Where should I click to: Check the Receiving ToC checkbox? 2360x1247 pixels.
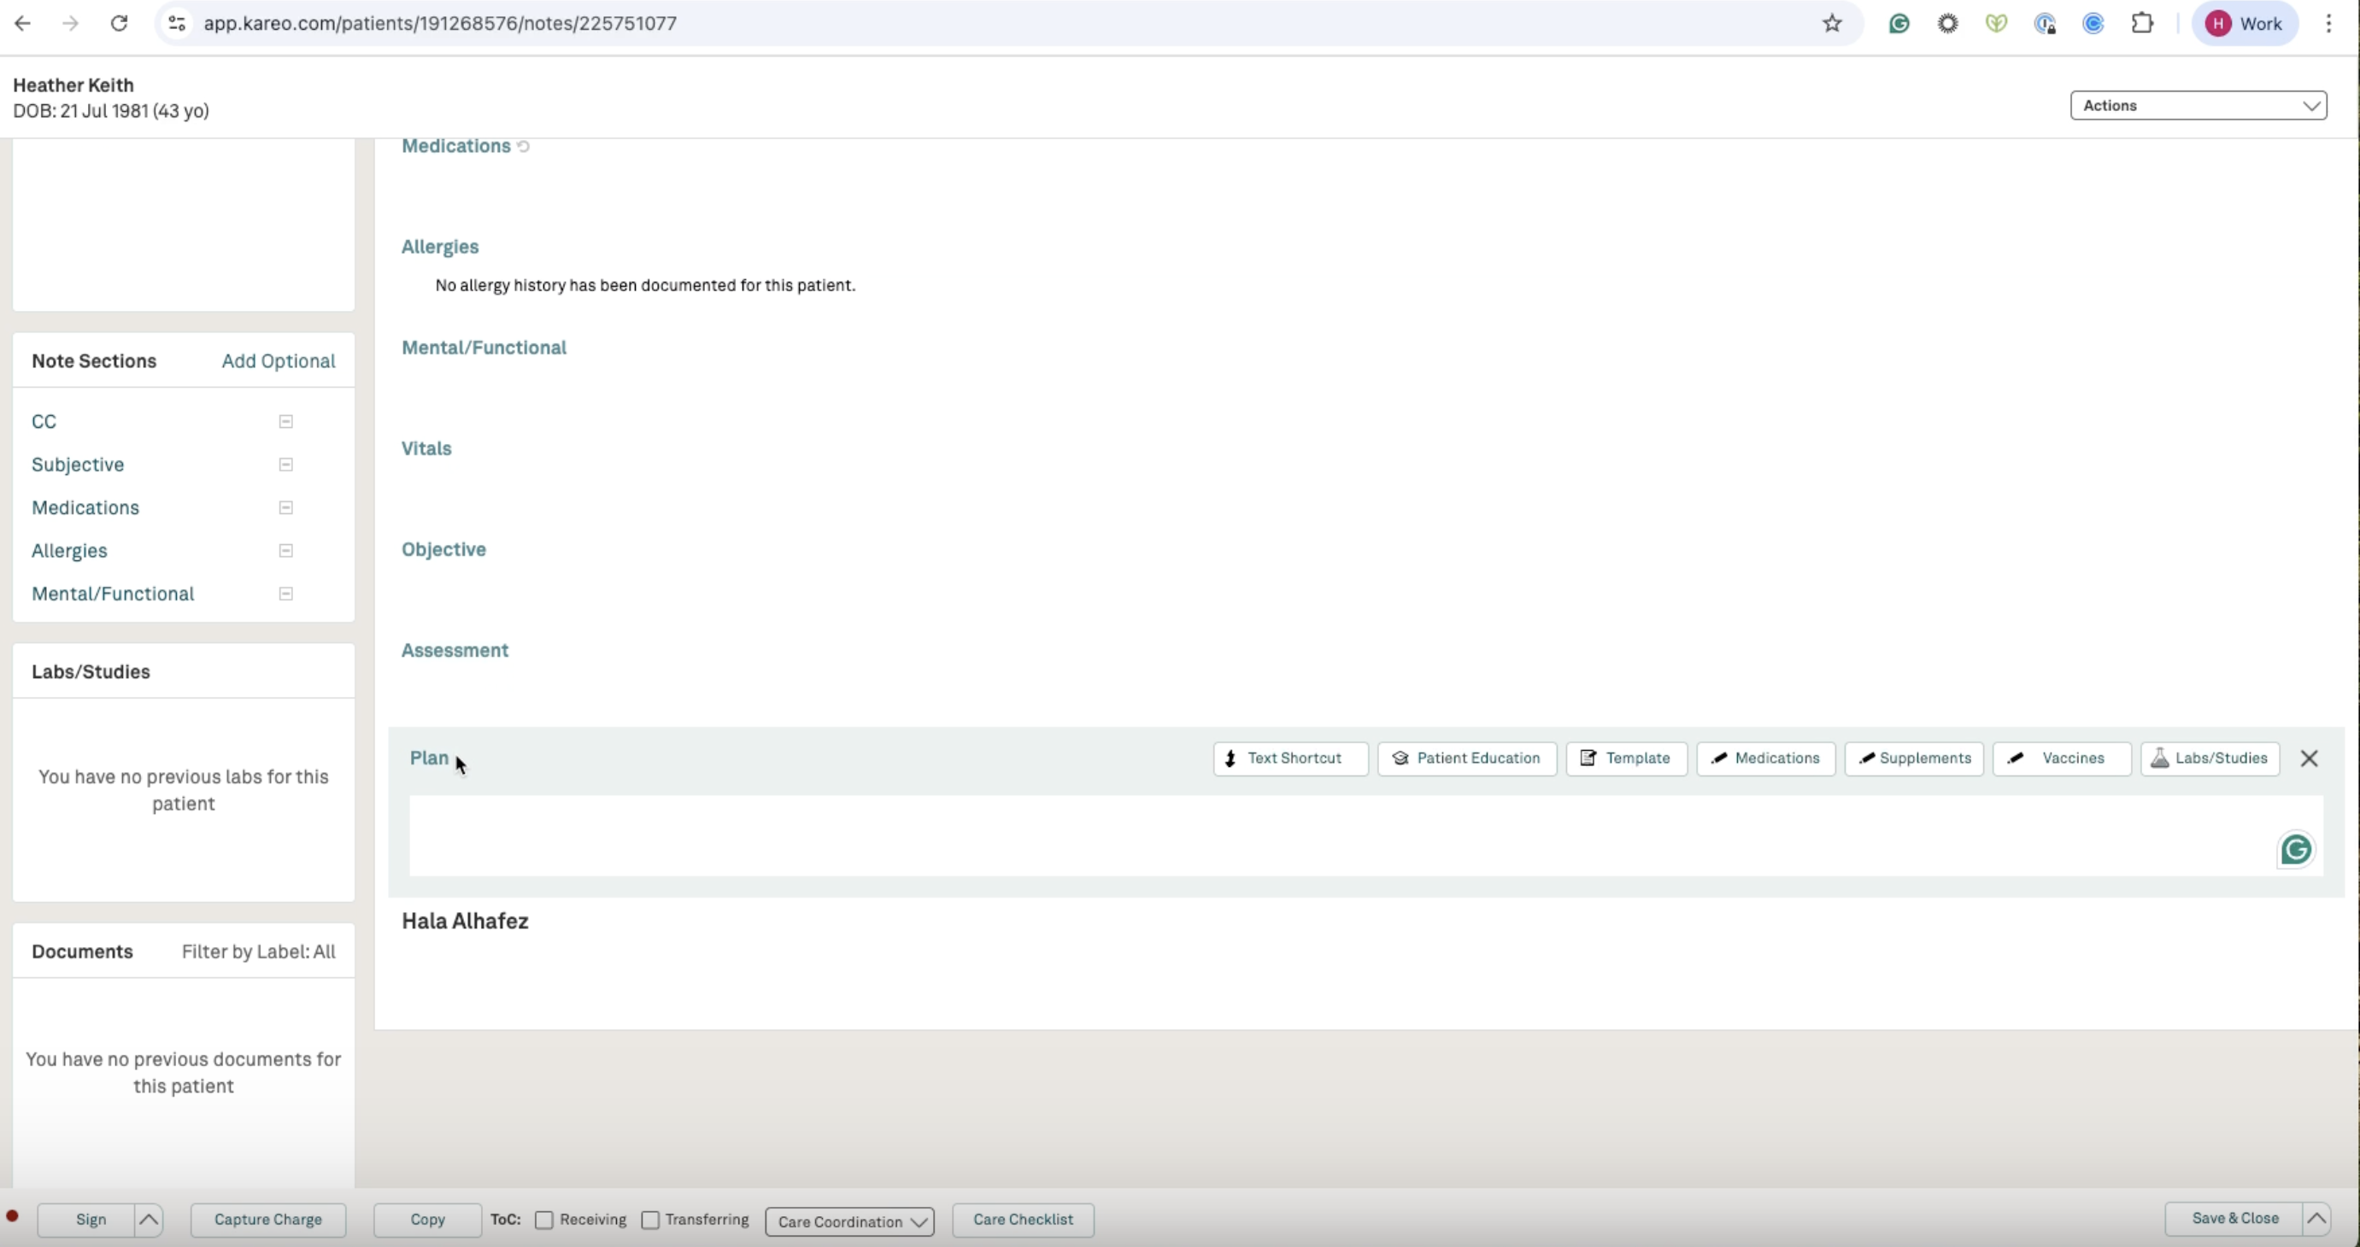(x=544, y=1220)
